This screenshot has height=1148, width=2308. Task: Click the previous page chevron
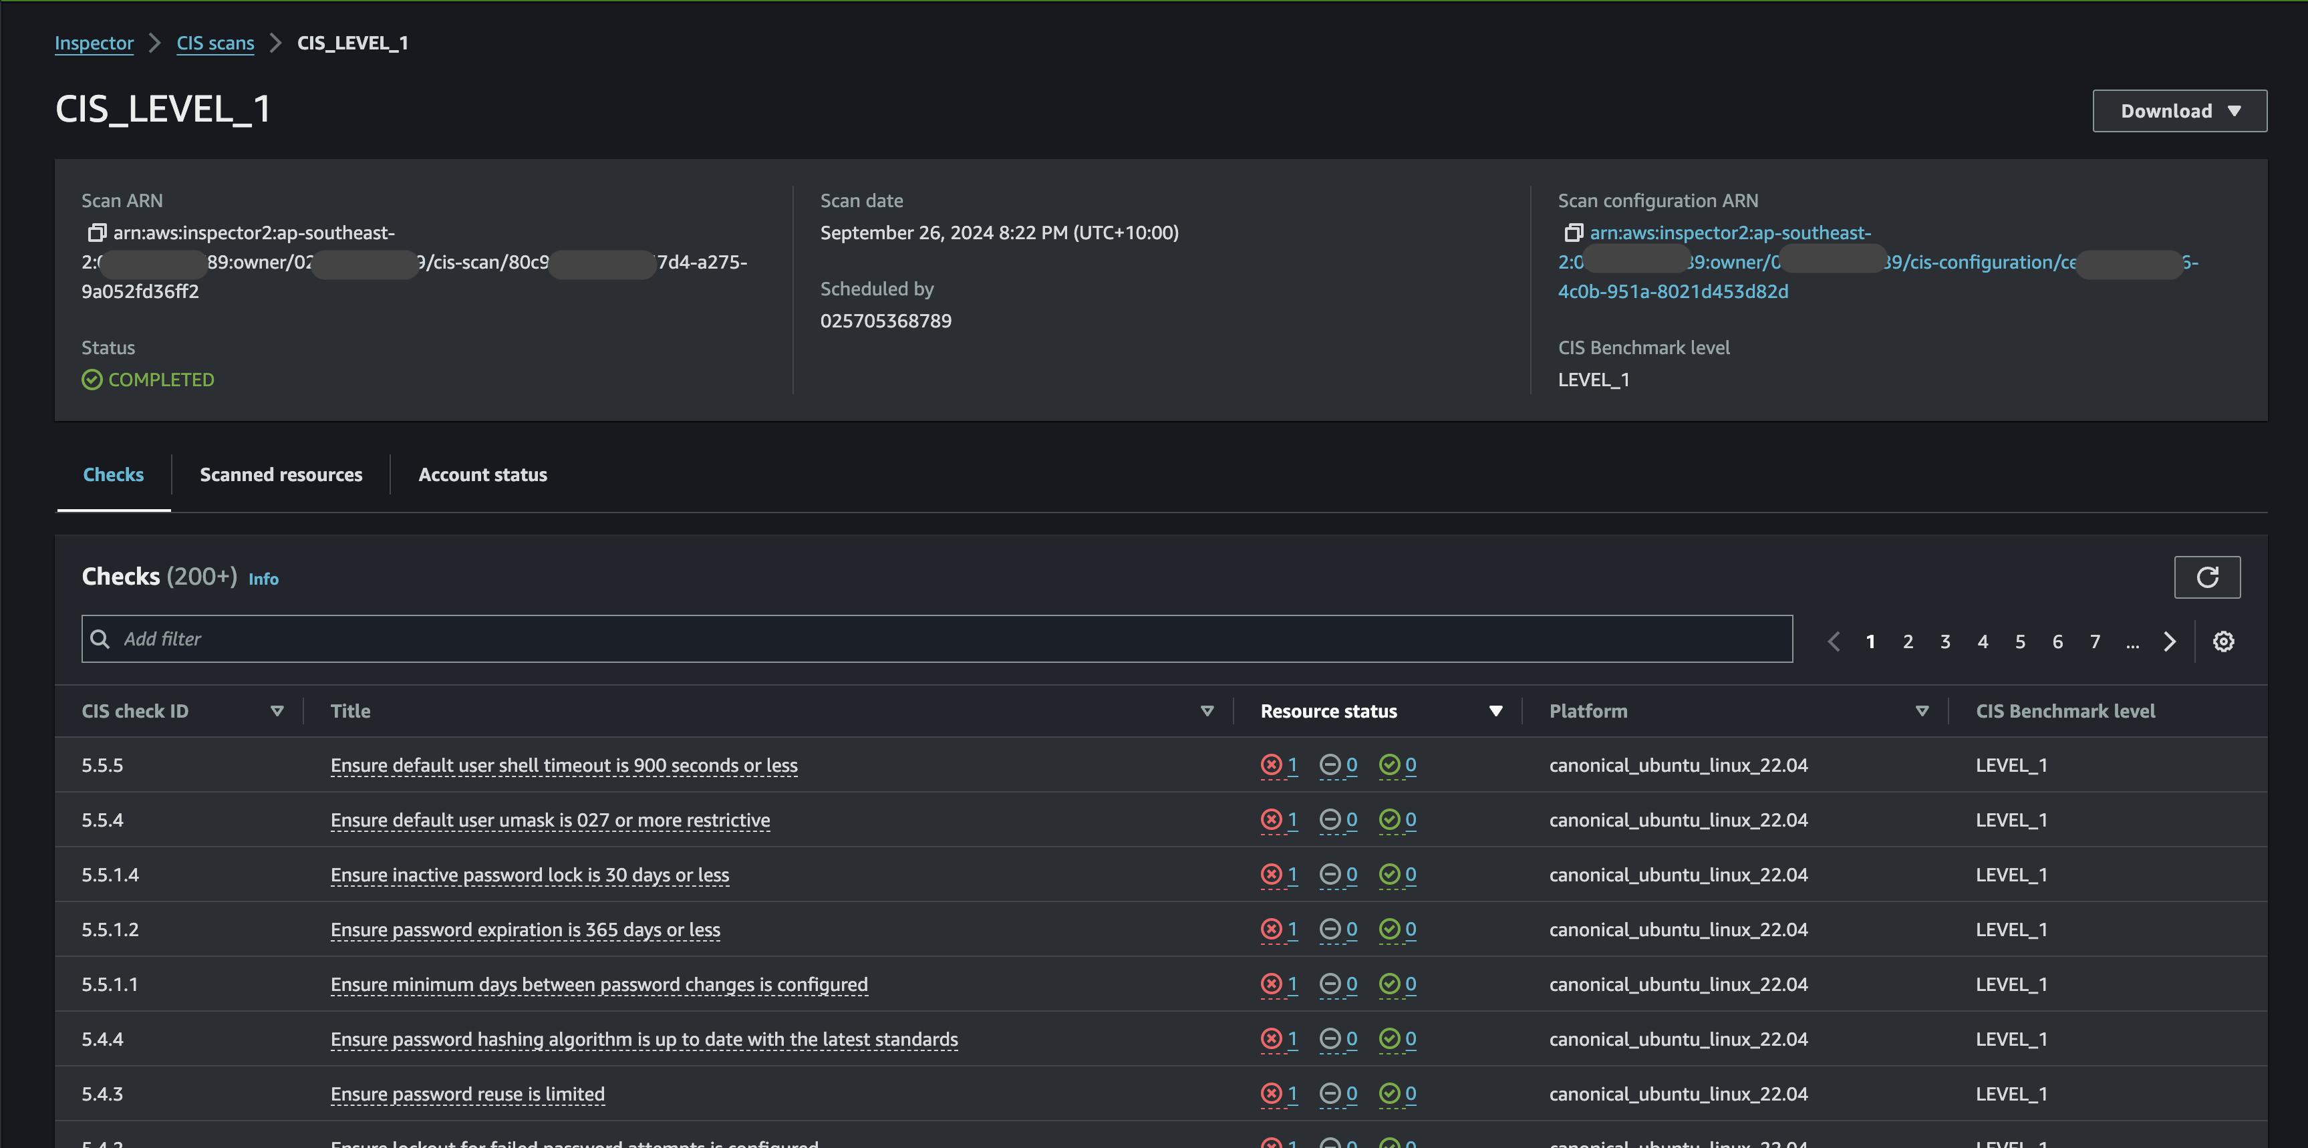pos(1833,641)
